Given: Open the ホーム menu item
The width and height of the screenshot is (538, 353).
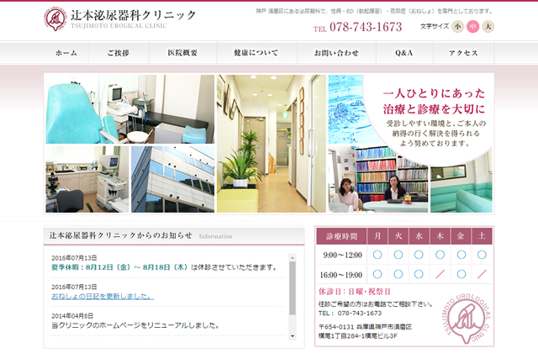Looking at the screenshot, I should pos(66,53).
